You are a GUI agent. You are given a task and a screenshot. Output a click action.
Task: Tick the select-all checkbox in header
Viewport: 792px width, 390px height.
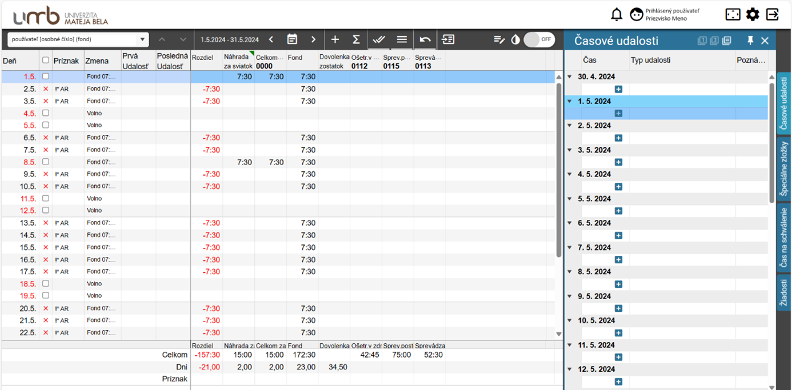[x=46, y=61]
